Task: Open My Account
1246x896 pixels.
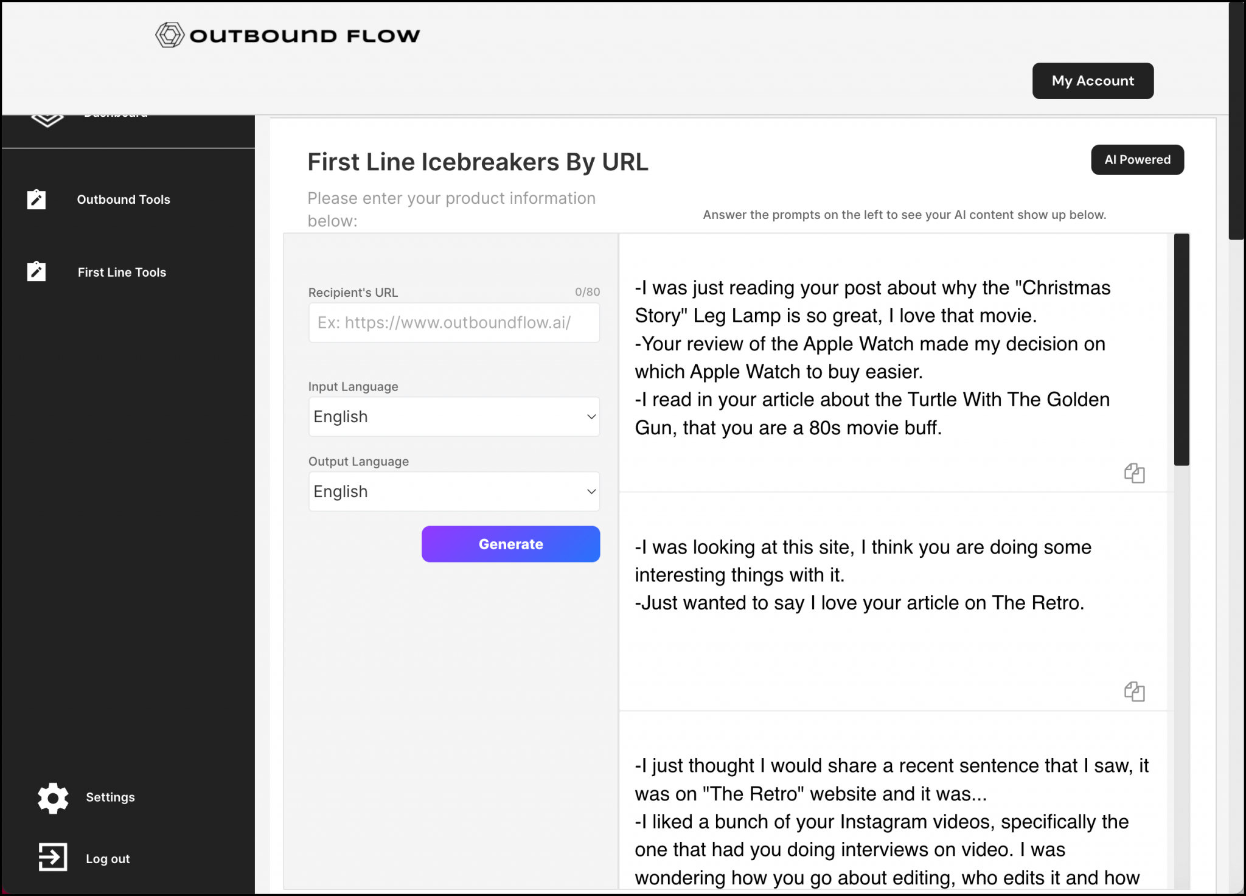Action: [1092, 80]
